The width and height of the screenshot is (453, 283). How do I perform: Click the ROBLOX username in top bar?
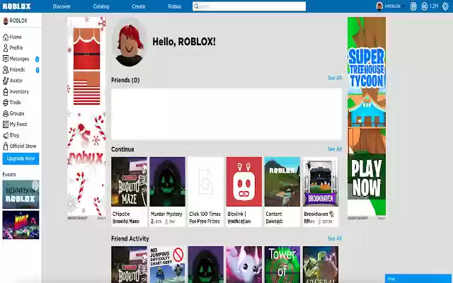click(393, 6)
